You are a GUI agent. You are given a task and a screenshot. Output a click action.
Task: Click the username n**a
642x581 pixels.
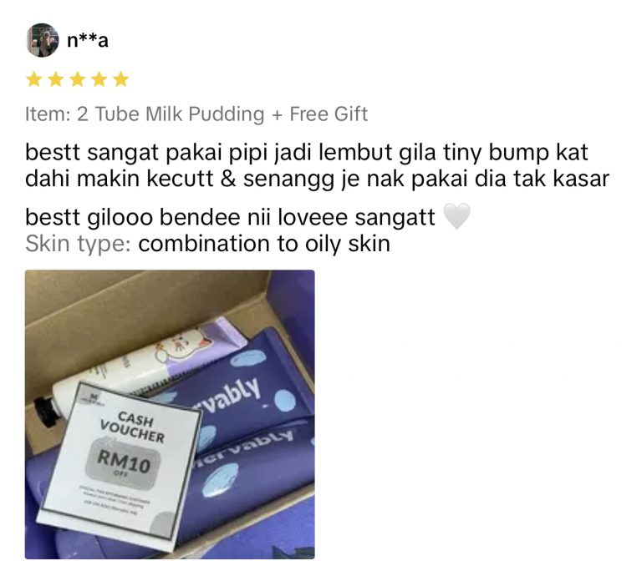pyautogui.click(x=88, y=40)
